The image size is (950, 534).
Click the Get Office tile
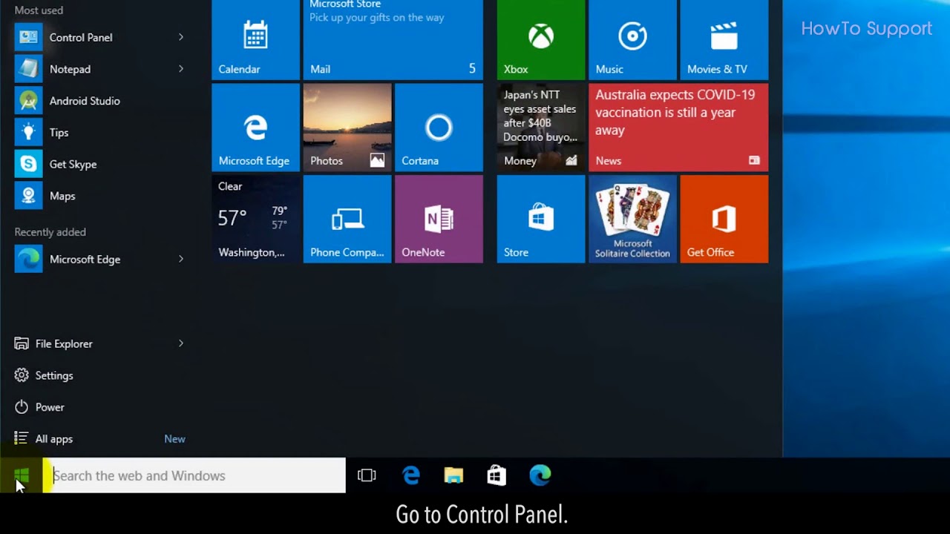[x=724, y=219]
